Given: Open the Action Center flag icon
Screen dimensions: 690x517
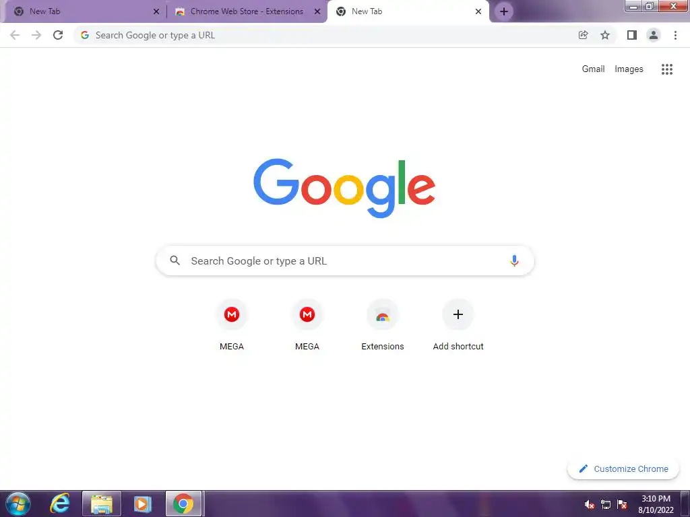Looking at the screenshot, I should pyautogui.click(x=622, y=505).
